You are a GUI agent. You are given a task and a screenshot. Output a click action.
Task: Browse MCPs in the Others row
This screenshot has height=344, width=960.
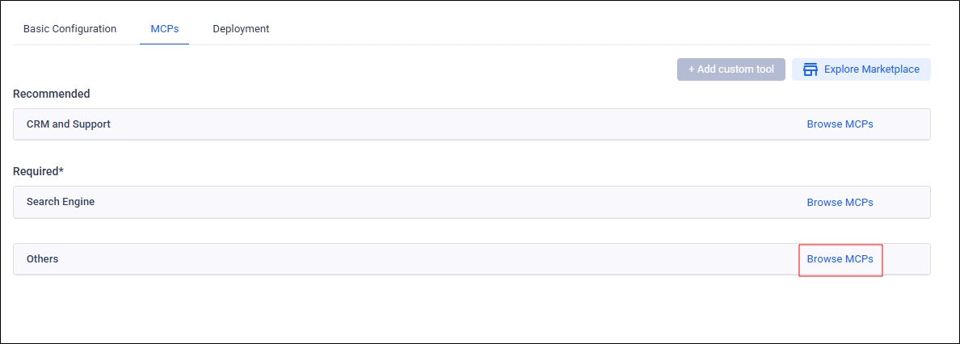[x=840, y=259]
